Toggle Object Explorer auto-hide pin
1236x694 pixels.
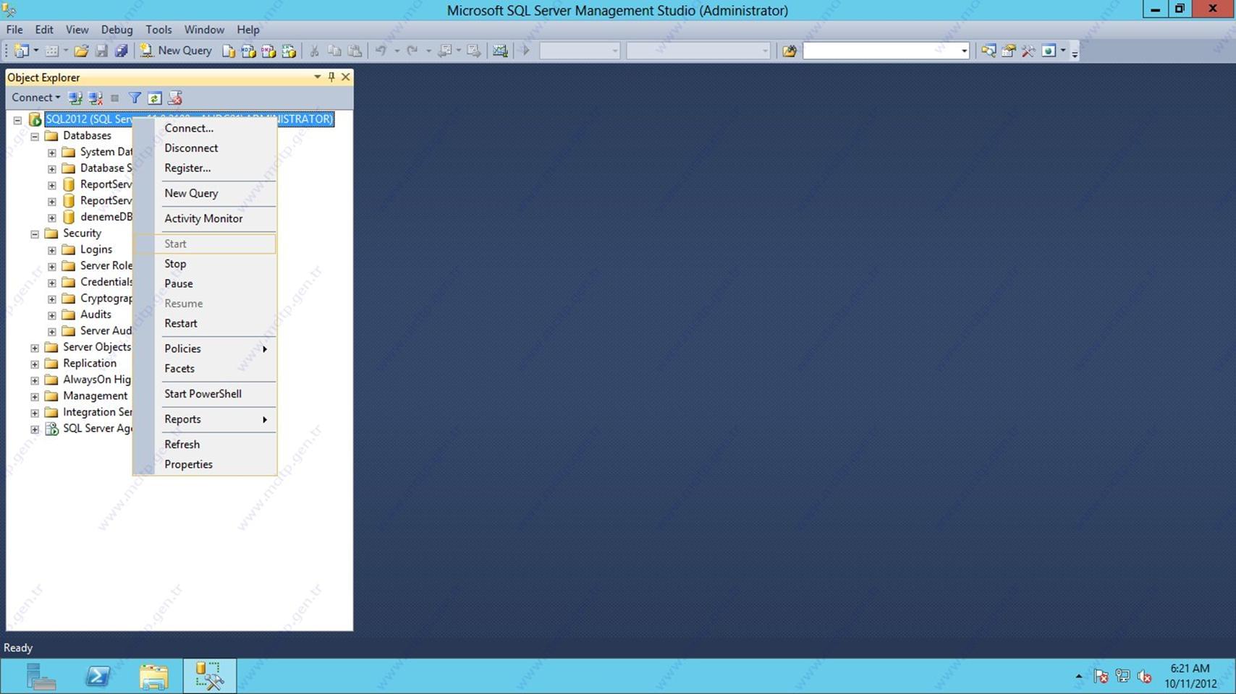point(331,77)
